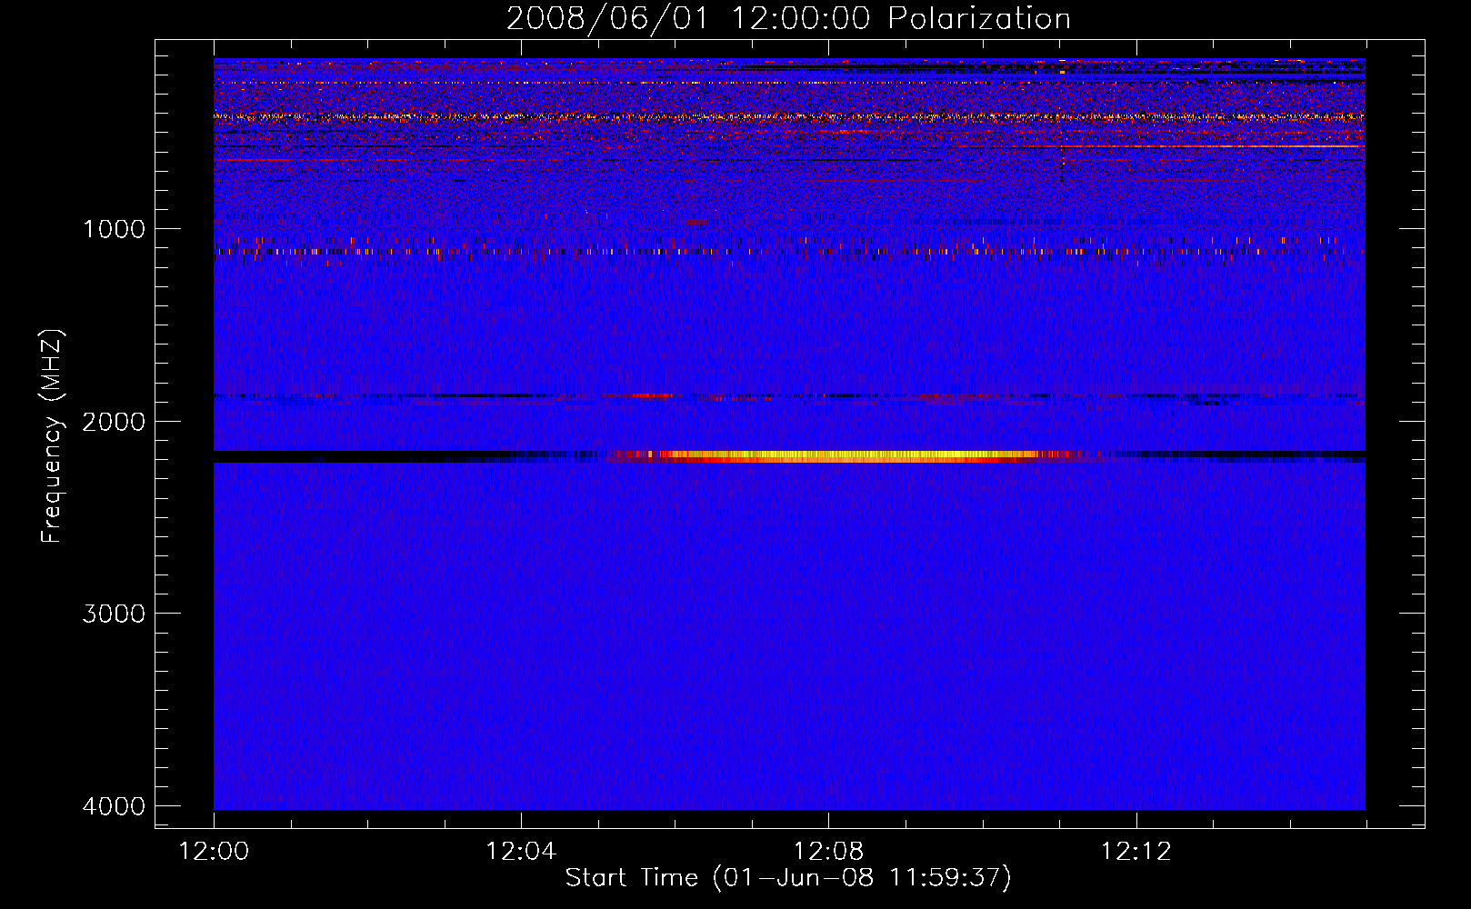Click the 'Start Time (01-Jun-08 11:59:37)' label

click(x=788, y=878)
